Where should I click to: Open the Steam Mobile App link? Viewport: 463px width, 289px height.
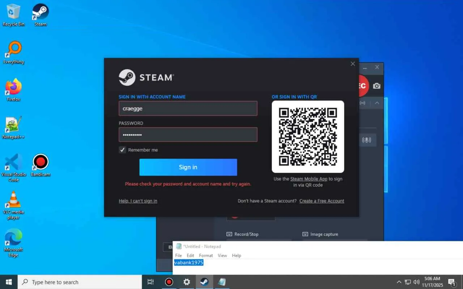point(309,179)
